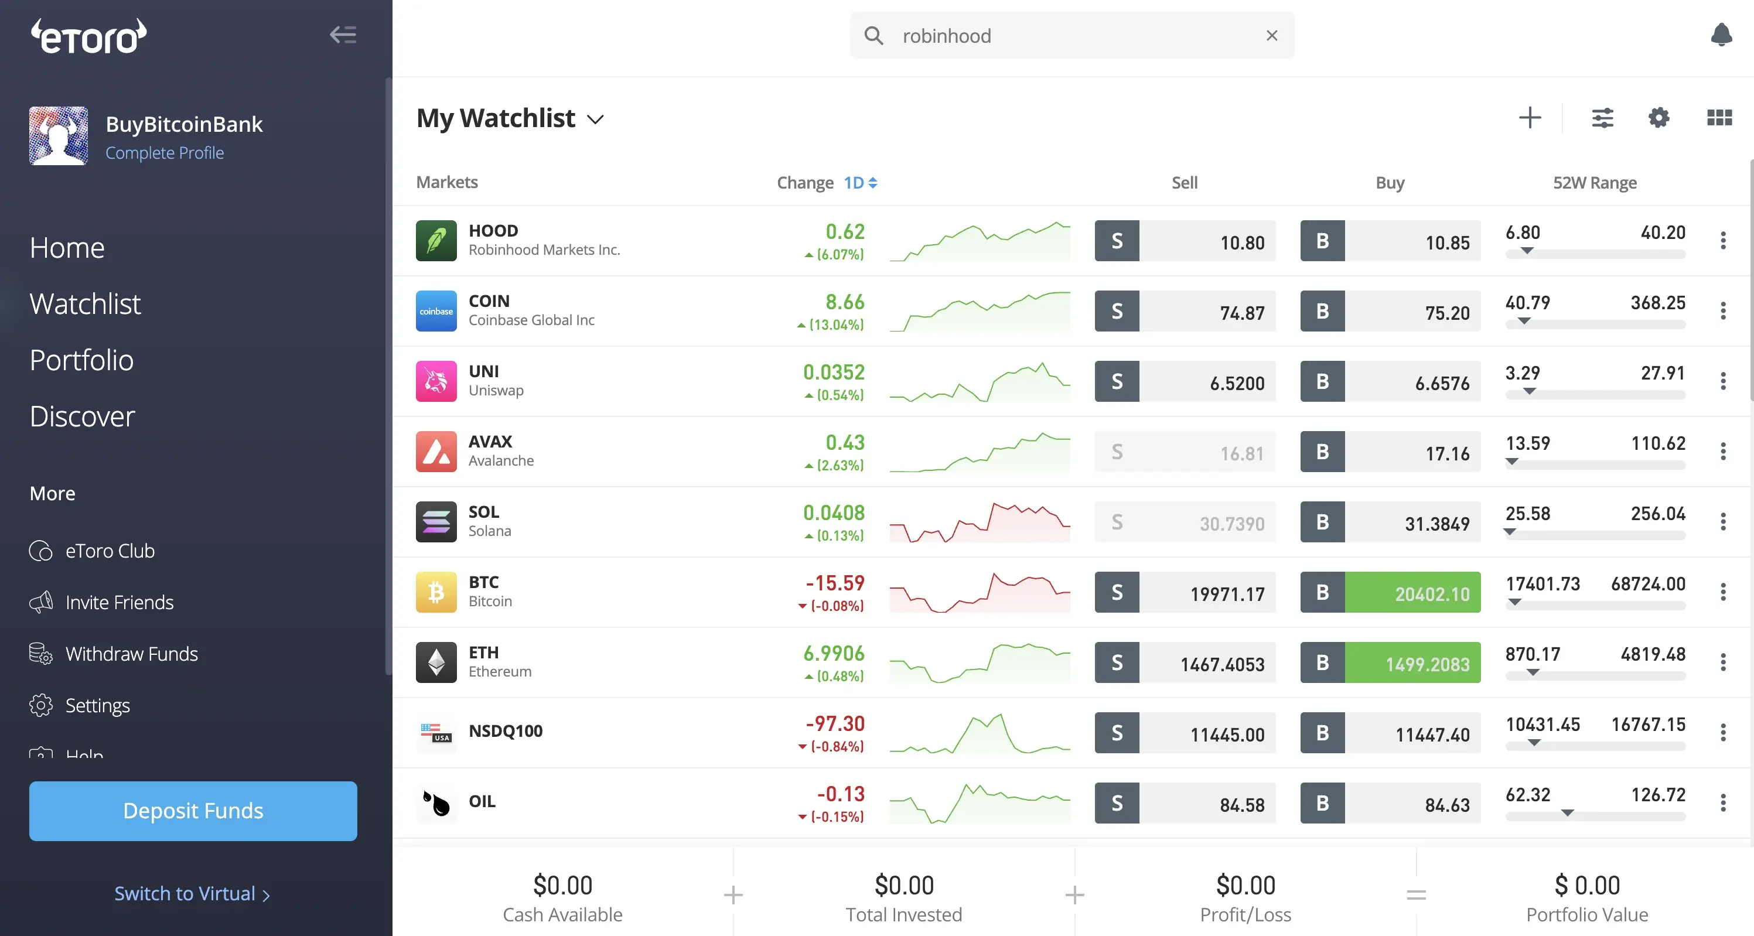Image resolution: width=1754 pixels, height=936 pixels.
Task: Open the HOOD Robinhood logo
Action: point(436,240)
